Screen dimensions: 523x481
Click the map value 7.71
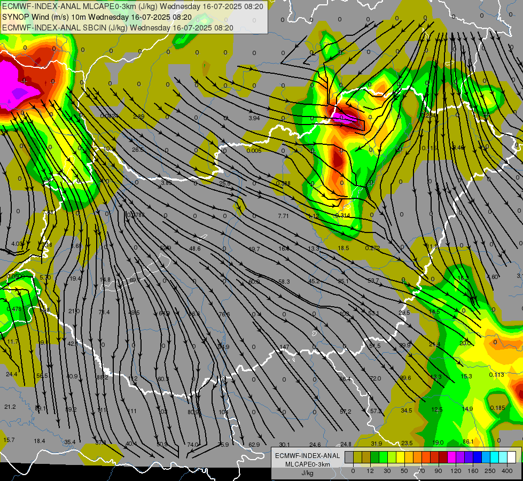(x=283, y=216)
